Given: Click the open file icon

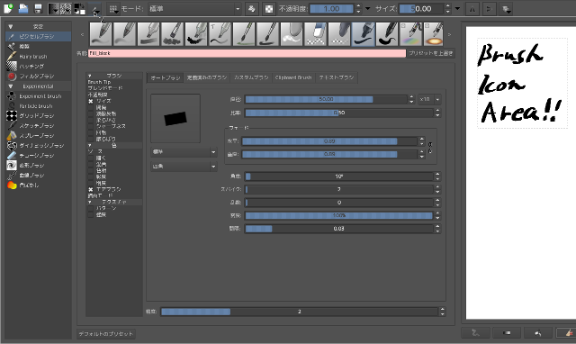Looking at the screenshot, I should click(23, 8).
